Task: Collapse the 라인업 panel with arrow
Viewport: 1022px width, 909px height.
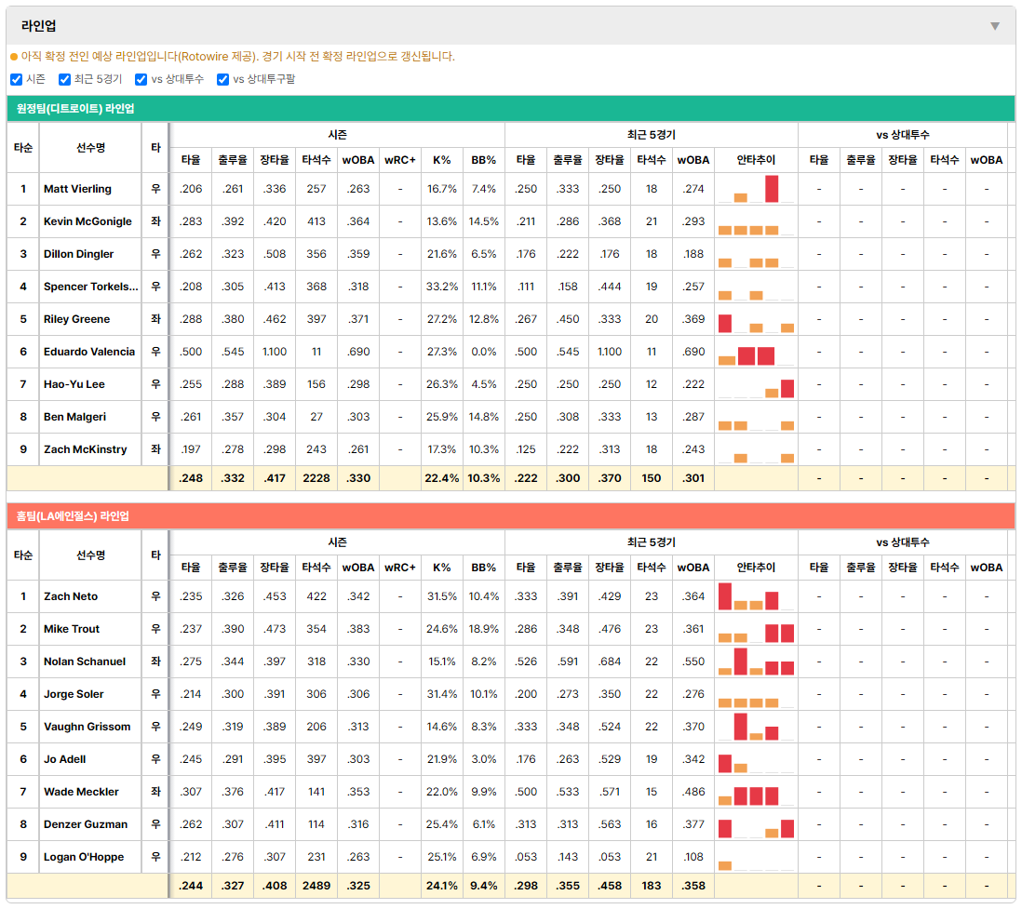Action: [995, 26]
